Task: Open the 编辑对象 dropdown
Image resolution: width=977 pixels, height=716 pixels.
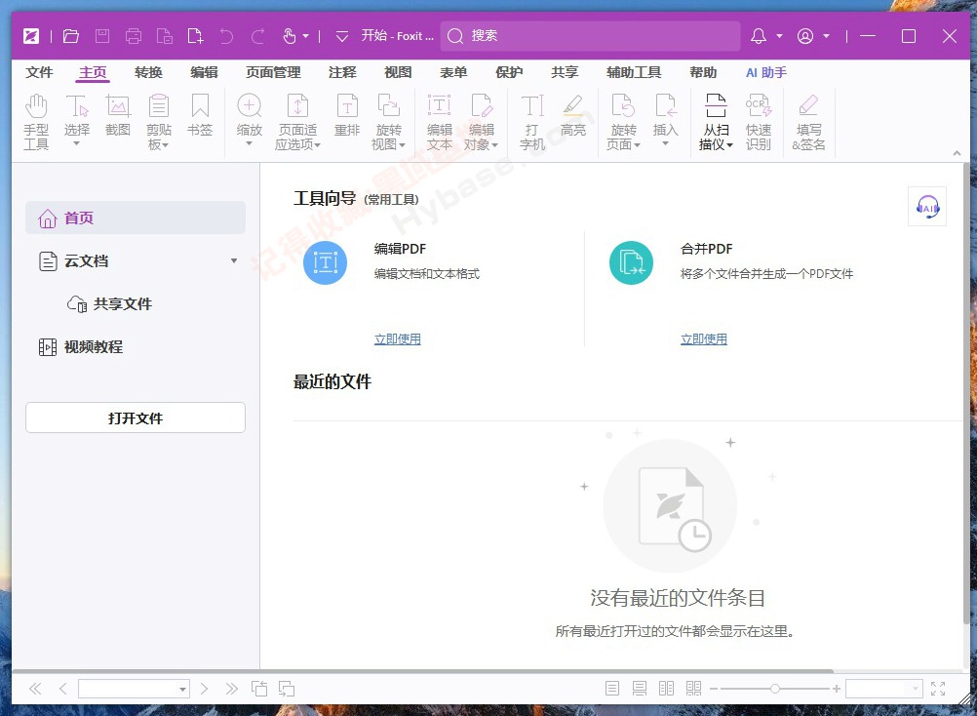Action: [x=494, y=145]
